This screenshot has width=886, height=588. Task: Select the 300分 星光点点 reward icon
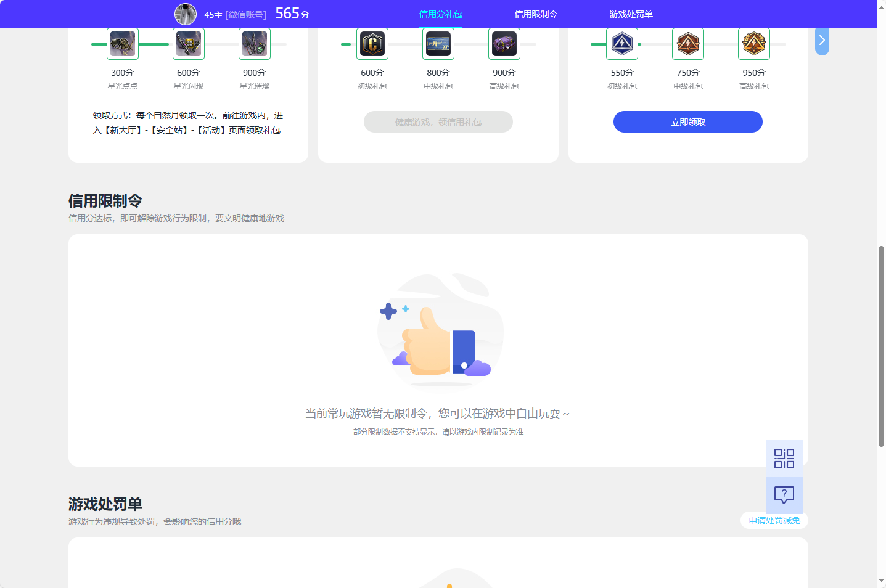coord(123,44)
